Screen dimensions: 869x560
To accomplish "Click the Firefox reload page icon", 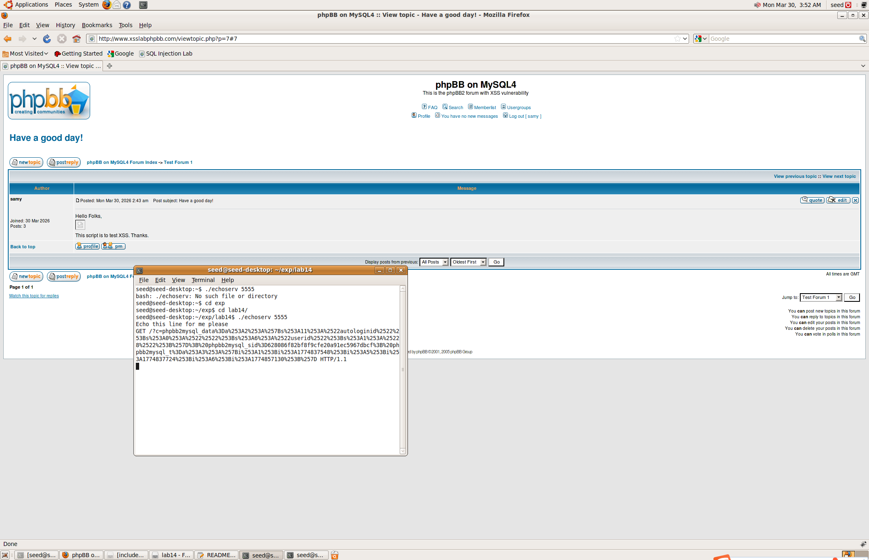I will pos(47,39).
